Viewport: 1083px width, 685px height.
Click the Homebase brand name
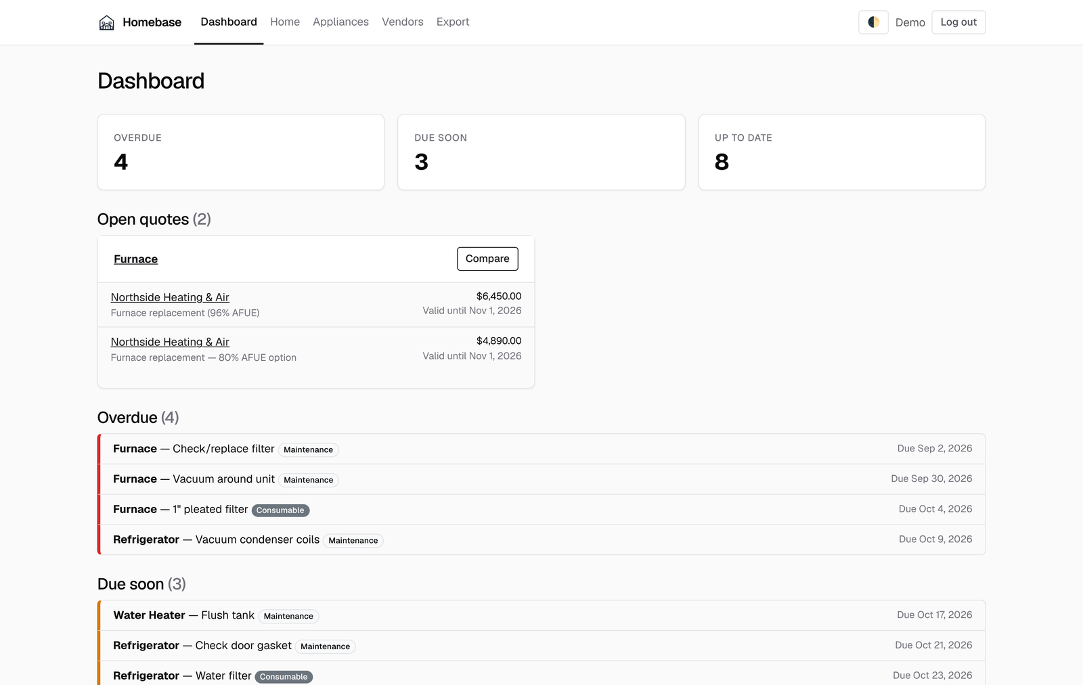click(x=152, y=22)
